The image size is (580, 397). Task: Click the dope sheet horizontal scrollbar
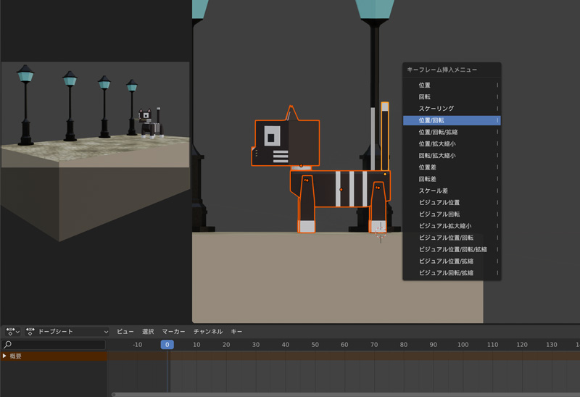point(341,394)
